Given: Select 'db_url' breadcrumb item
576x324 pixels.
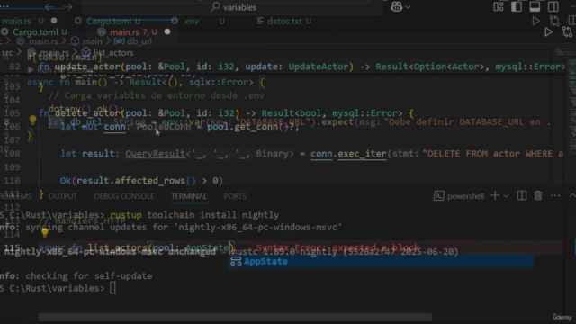Looking at the screenshot, I should [x=133, y=41].
